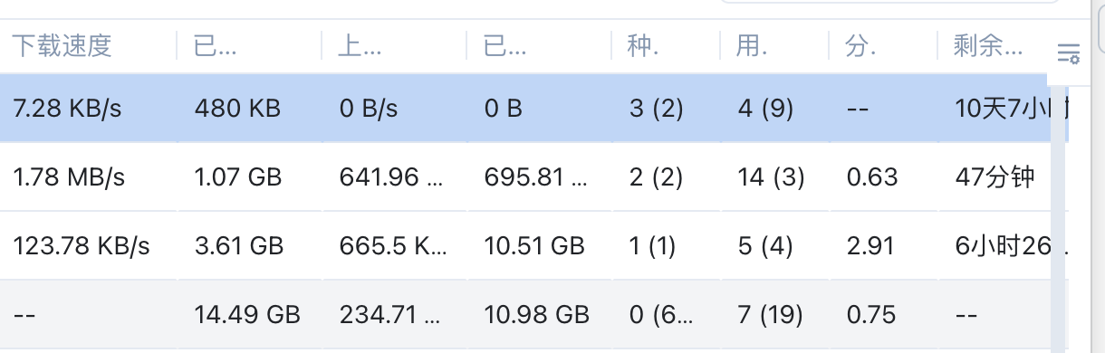Sort by the 种. column header
The height and width of the screenshot is (353, 1105).
pyautogui.click(x=643, y=46)
